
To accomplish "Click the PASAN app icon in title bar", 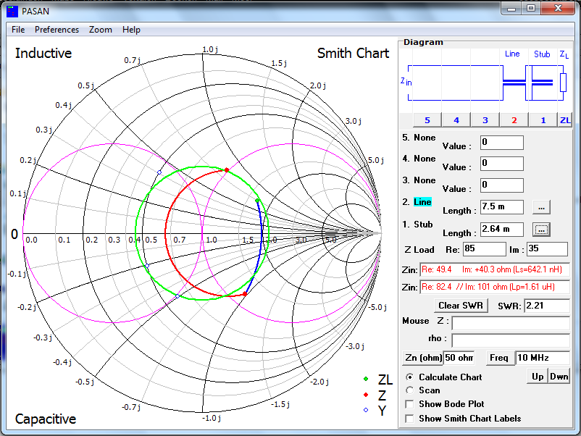I will click(12, 12).
